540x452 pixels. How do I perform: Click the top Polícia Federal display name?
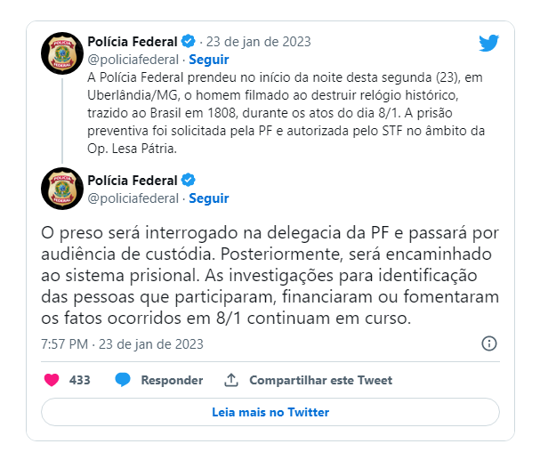coord(133,42)
